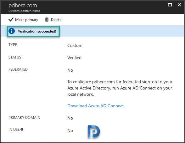Click the Make primary checkmark icon

coord(11,20)
